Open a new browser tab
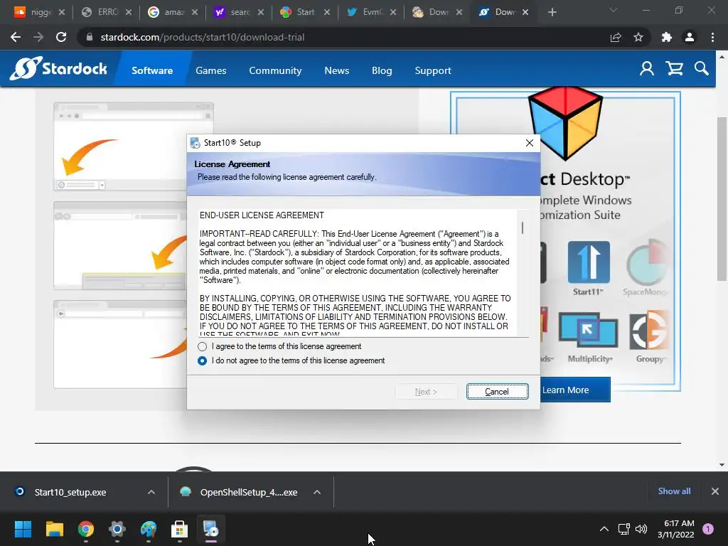Screen dimensions: 728x546 552,13
